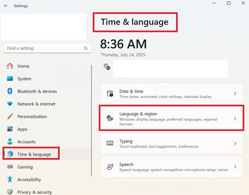Click the Date & time calendar clock icon
This screenshot has width=249, height=195.
[x=110, y=94]
